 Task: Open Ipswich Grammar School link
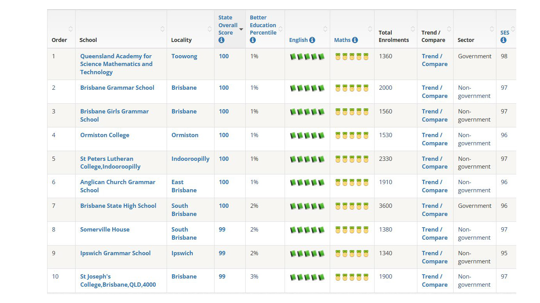point(115,253)
